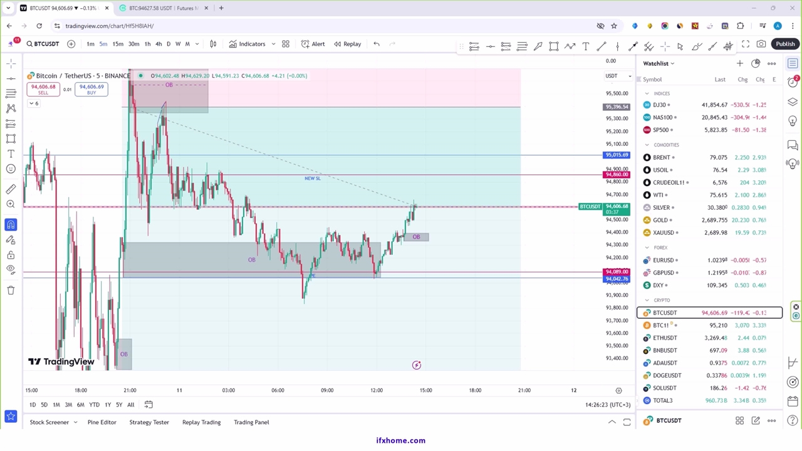Screen dimensions: 802x451
Task: Click the Publish button
Action: (785, 44)
